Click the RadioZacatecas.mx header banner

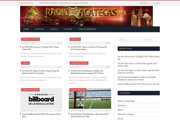[x=86, y=16]
